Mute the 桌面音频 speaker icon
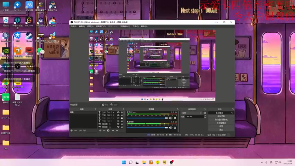295x166 pixels. pos(170,128)
